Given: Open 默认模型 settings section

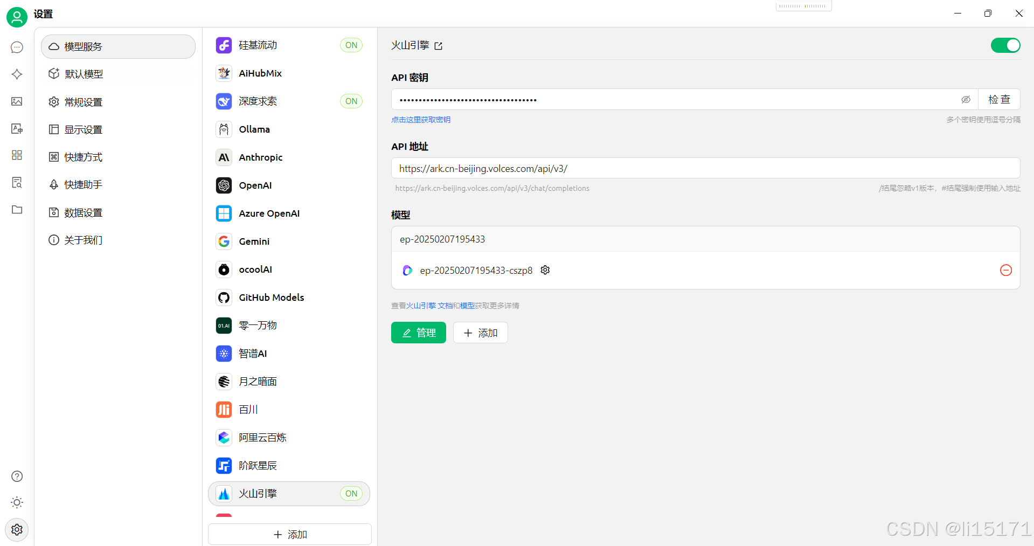Looking at the screenshot, I should (x=118, y=74).
